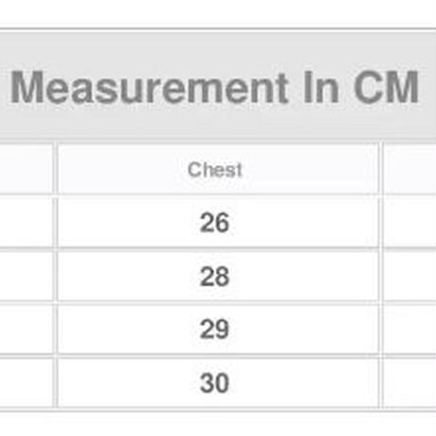436x436 pixels.
Task: Click the empty cell left of 30
Action: (x=27, y=382)
